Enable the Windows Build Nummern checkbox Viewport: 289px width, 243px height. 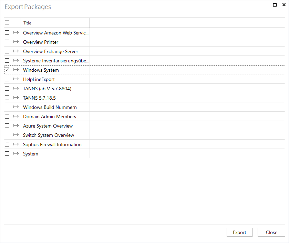[x=7, y=107]
